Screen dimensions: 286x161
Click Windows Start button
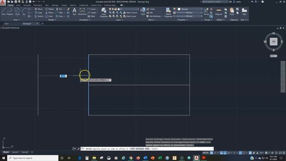[4, 158]
